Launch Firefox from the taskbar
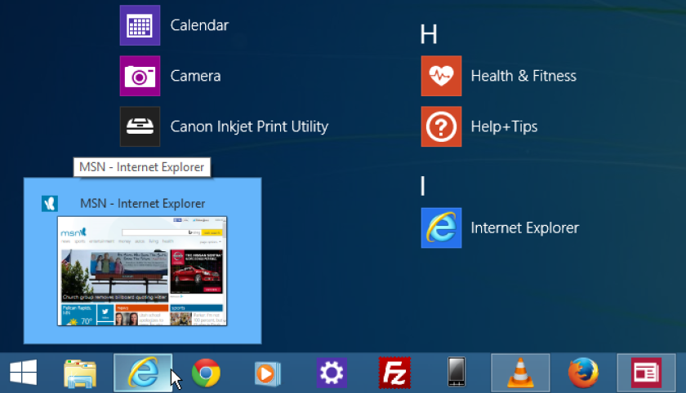Viewport: 686px width, 393px height. coord(583,373)
